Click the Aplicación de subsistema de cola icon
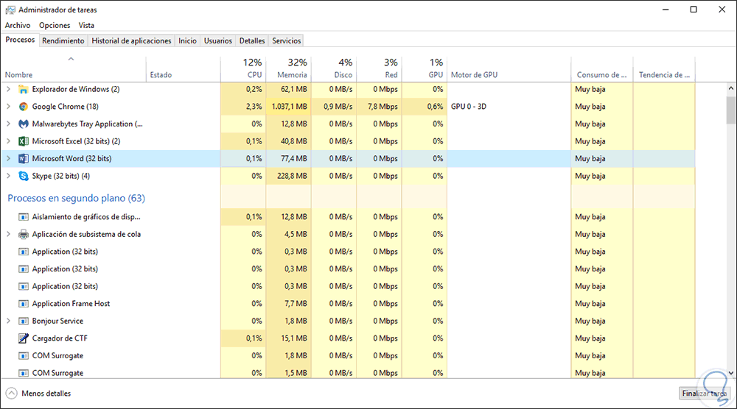 pyautogui.click(x=24, y=235)
